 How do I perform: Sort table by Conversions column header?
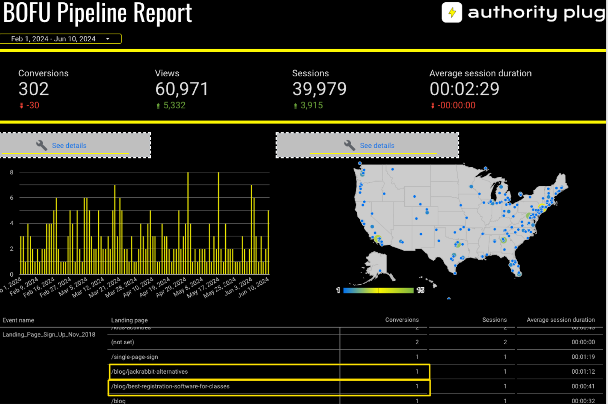[402, 320]
